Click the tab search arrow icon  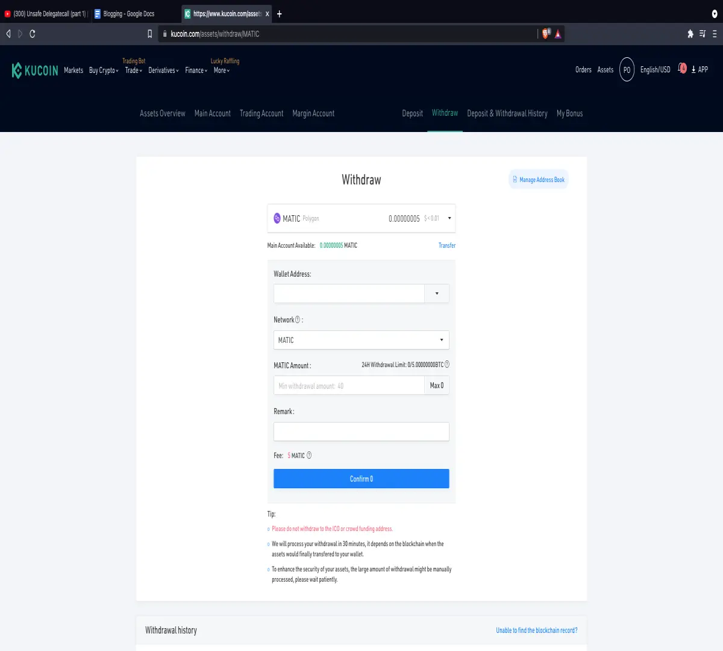click(x=715, y=14)
